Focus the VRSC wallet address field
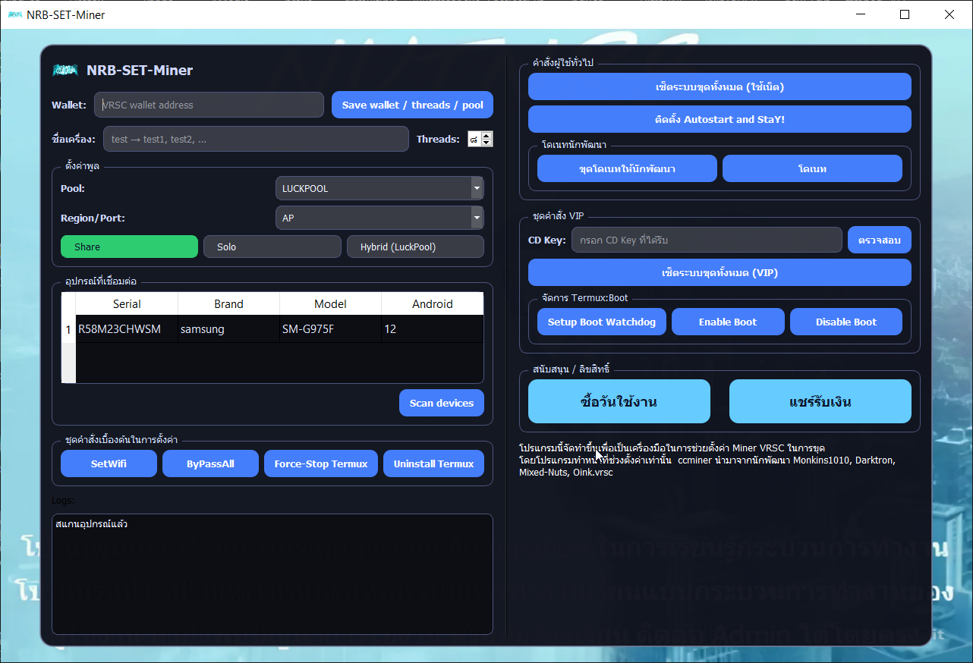973x663 pixels. pyautogui.click(x=209, y=105)
